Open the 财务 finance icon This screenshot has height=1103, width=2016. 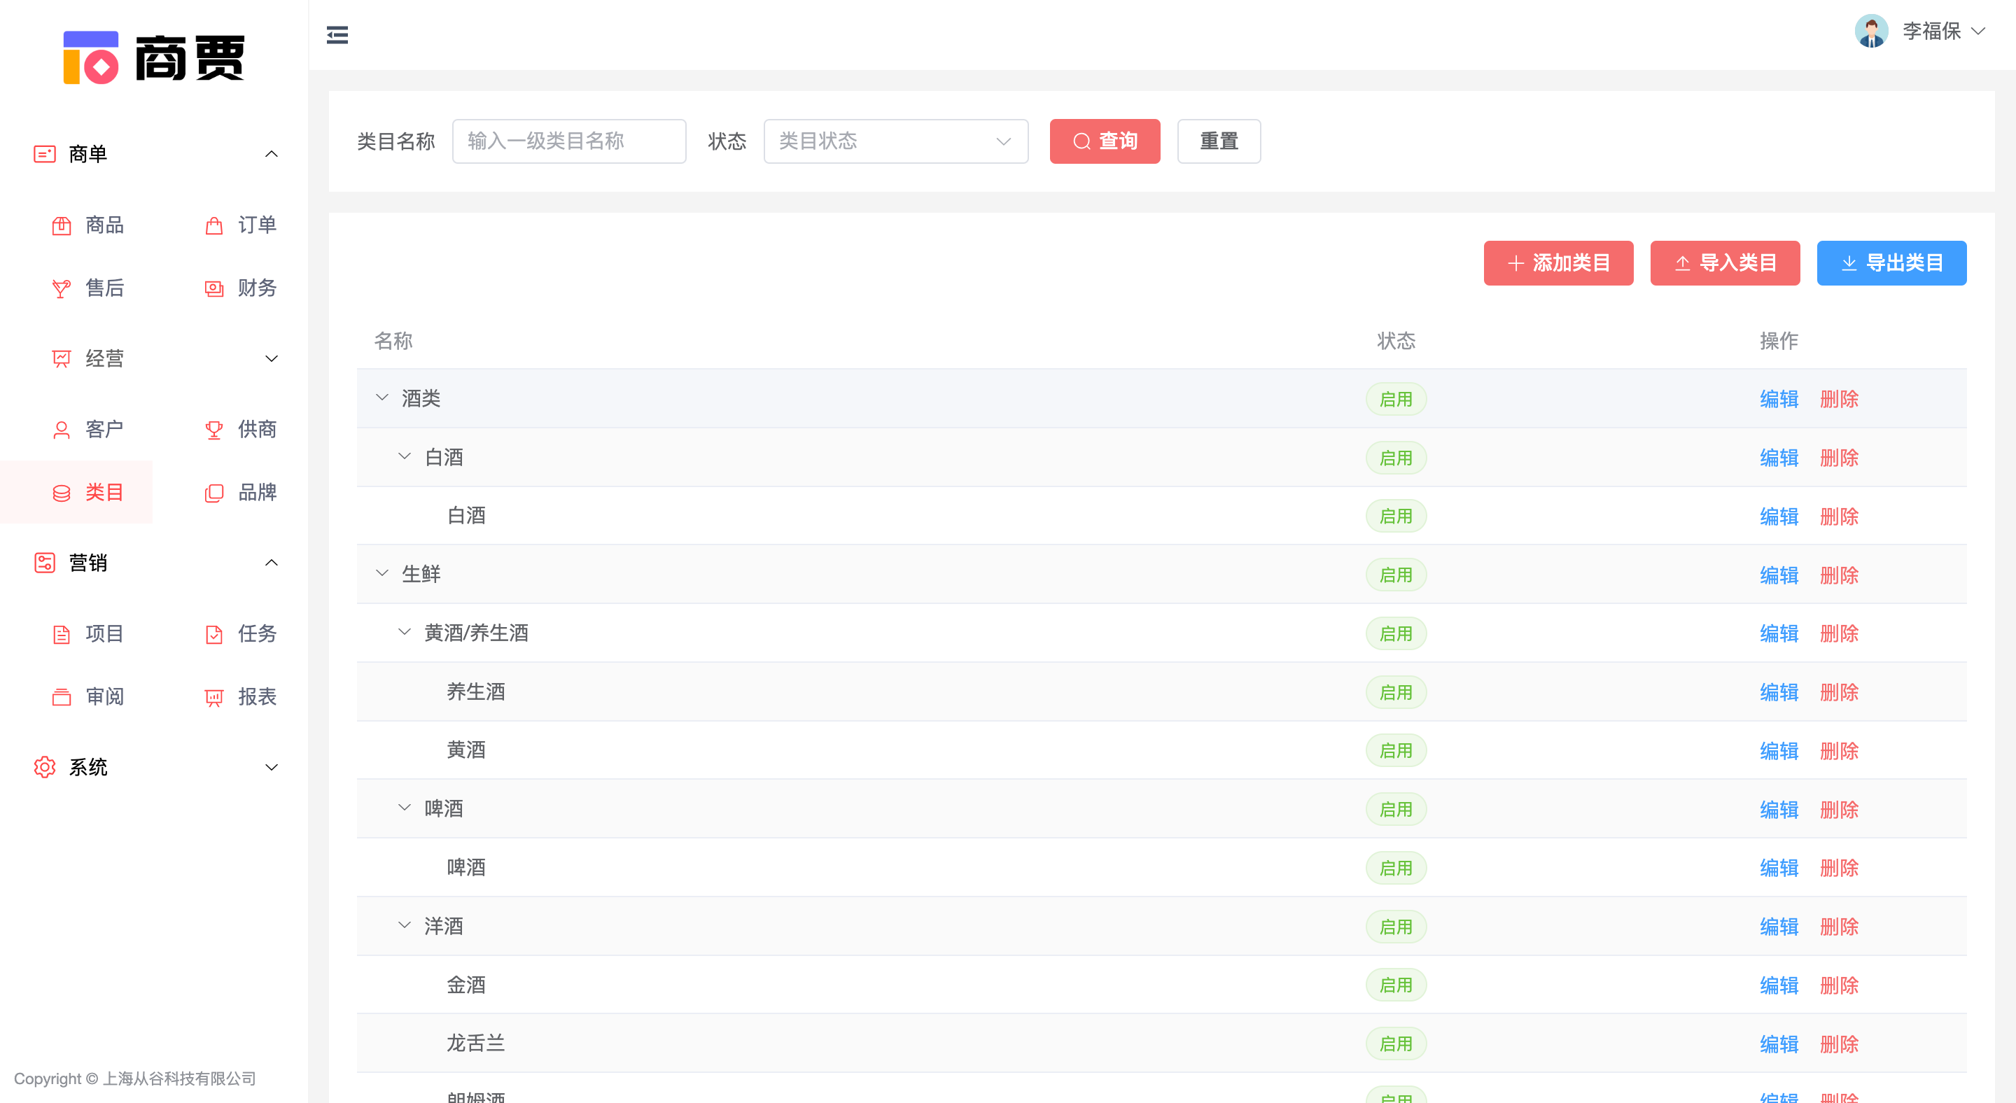[x=213, y=288]
